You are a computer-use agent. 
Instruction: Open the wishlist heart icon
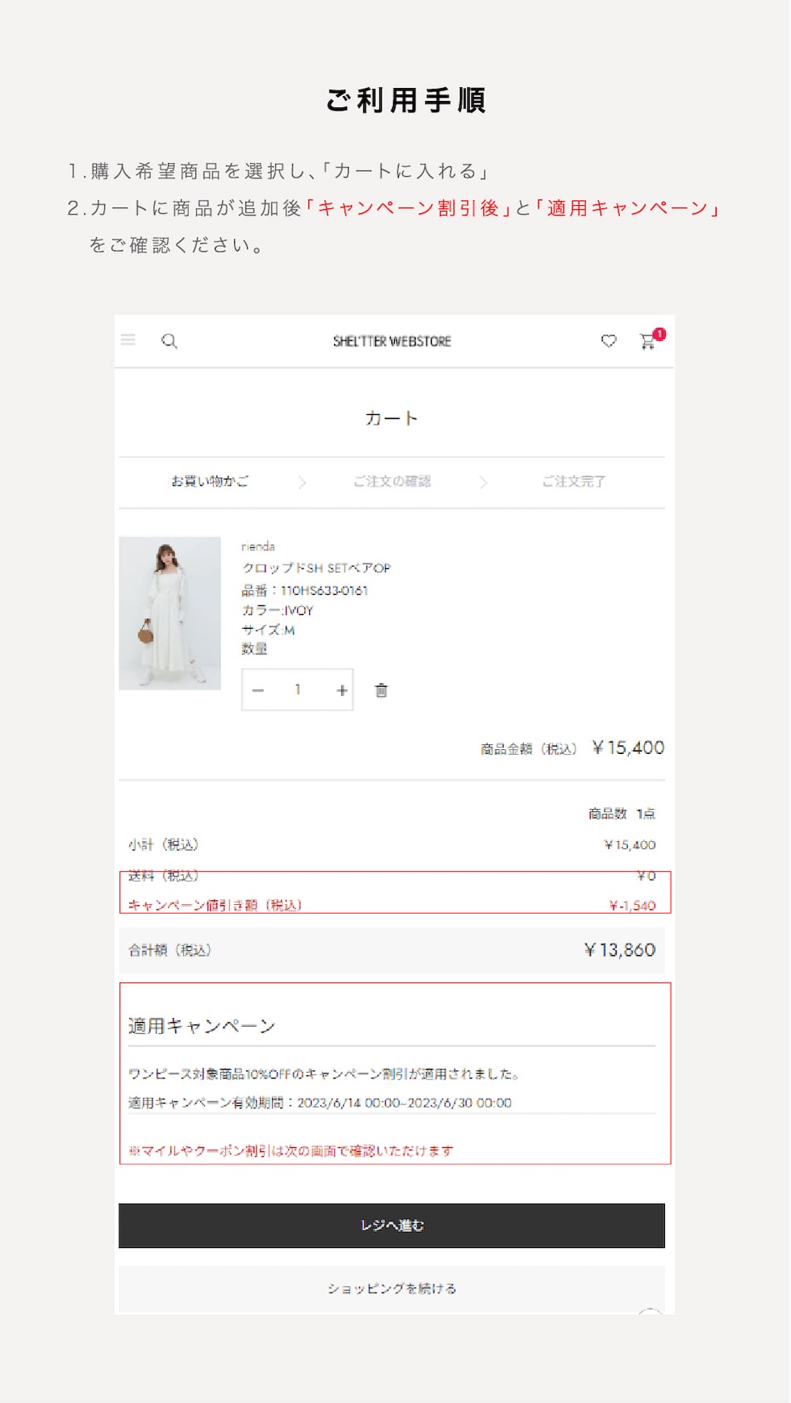(x=609, y=341)
